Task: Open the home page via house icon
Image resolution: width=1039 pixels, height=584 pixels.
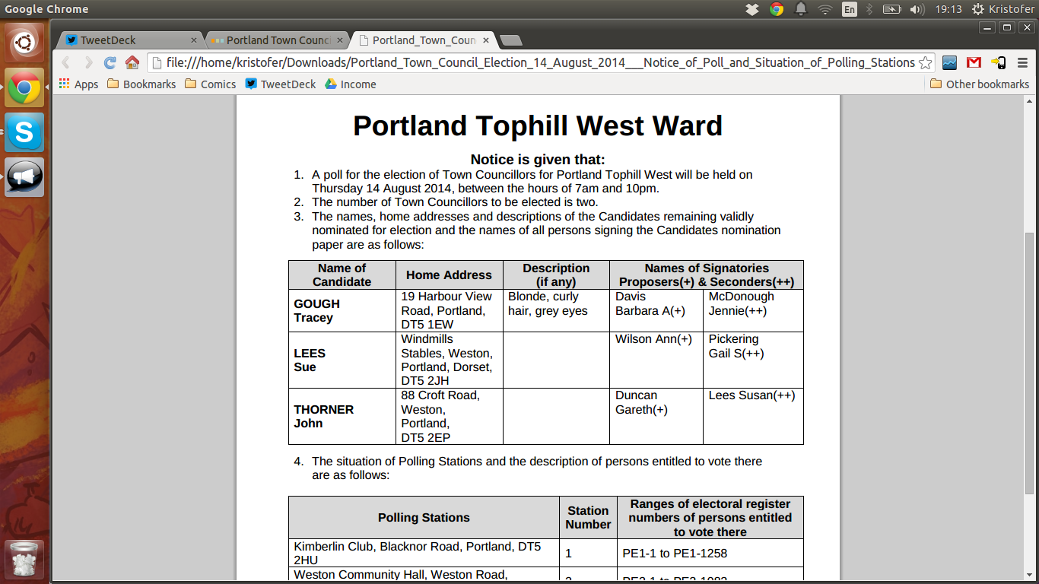Action: pos(132,62)
